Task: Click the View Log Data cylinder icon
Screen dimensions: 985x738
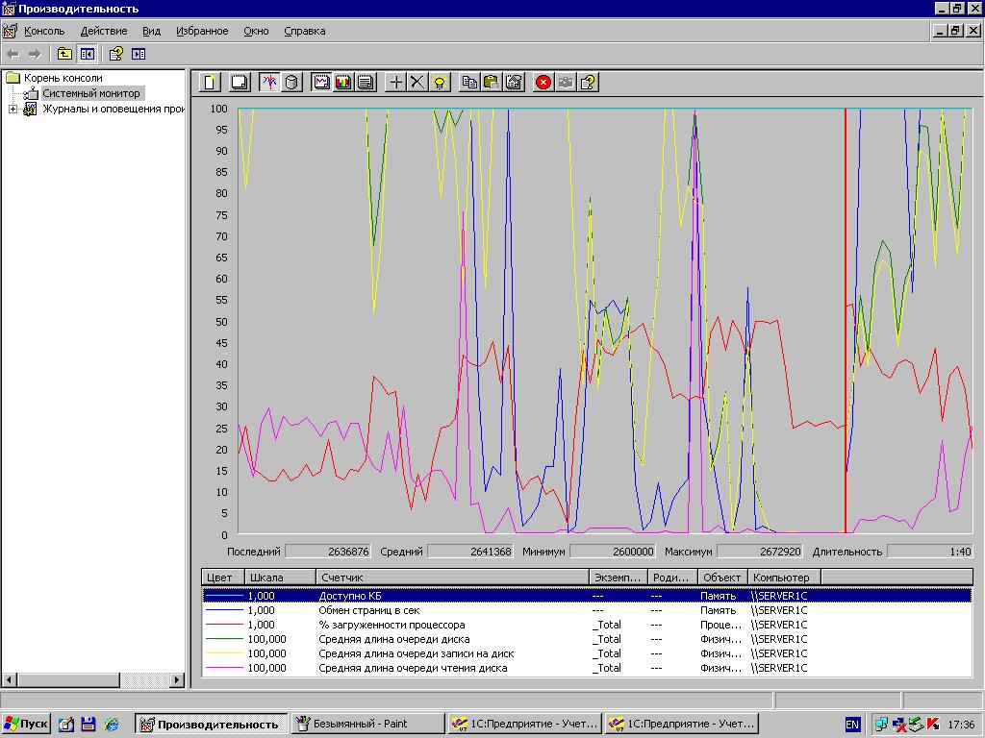Action: click(x=291, y=83)
